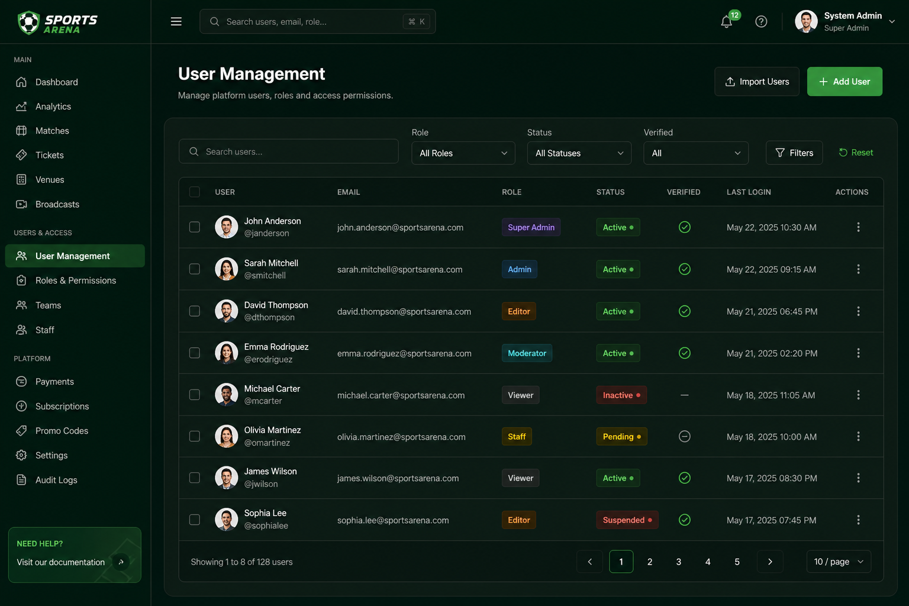This screenshot has width=909, height=606.
Task: Open actions menu for Sophia Lee
Action: click(x=858, y=520)
